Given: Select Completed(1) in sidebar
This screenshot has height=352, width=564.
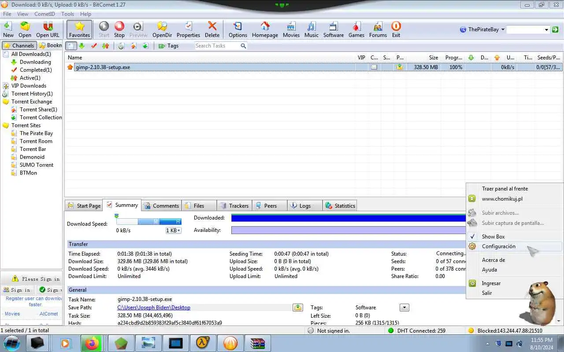Looking at the screenshot, I should pyautogui.click(x=36, y=70).
